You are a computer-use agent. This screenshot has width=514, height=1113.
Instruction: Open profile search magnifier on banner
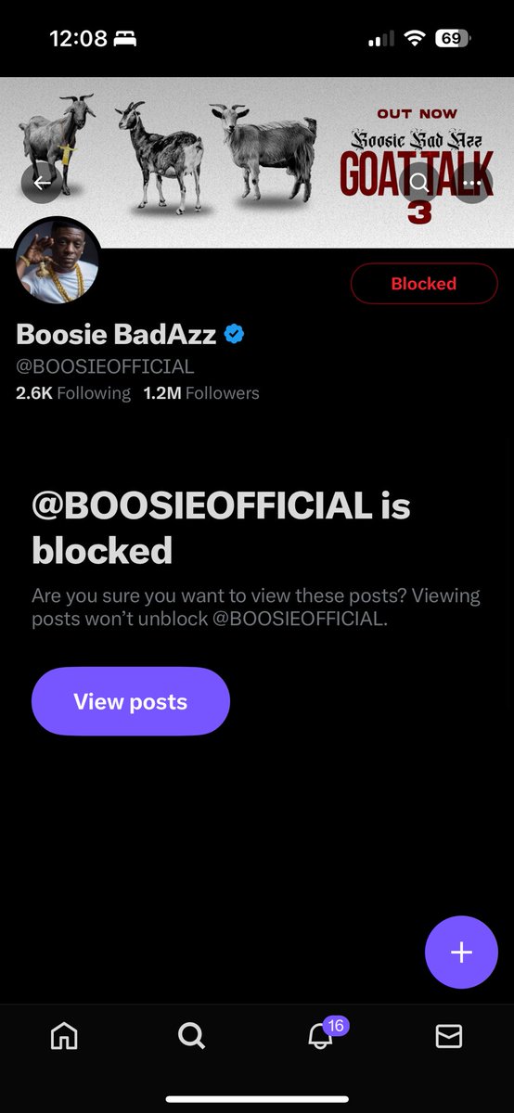tap(420, 182)
